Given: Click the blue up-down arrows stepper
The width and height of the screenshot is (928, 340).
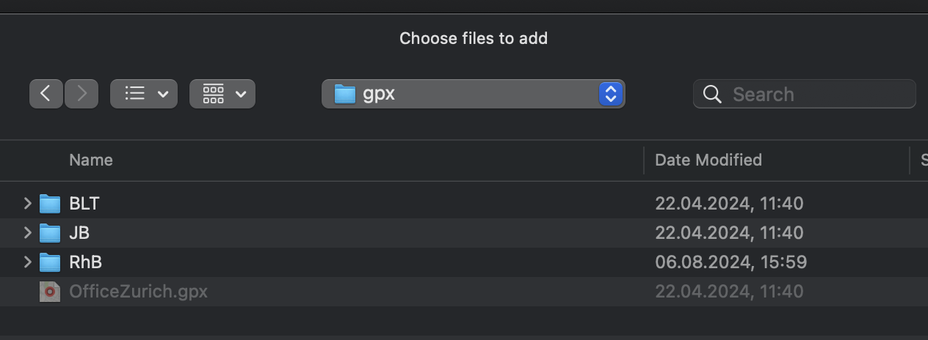Looking at the screenshot, I should pos(611,94).
